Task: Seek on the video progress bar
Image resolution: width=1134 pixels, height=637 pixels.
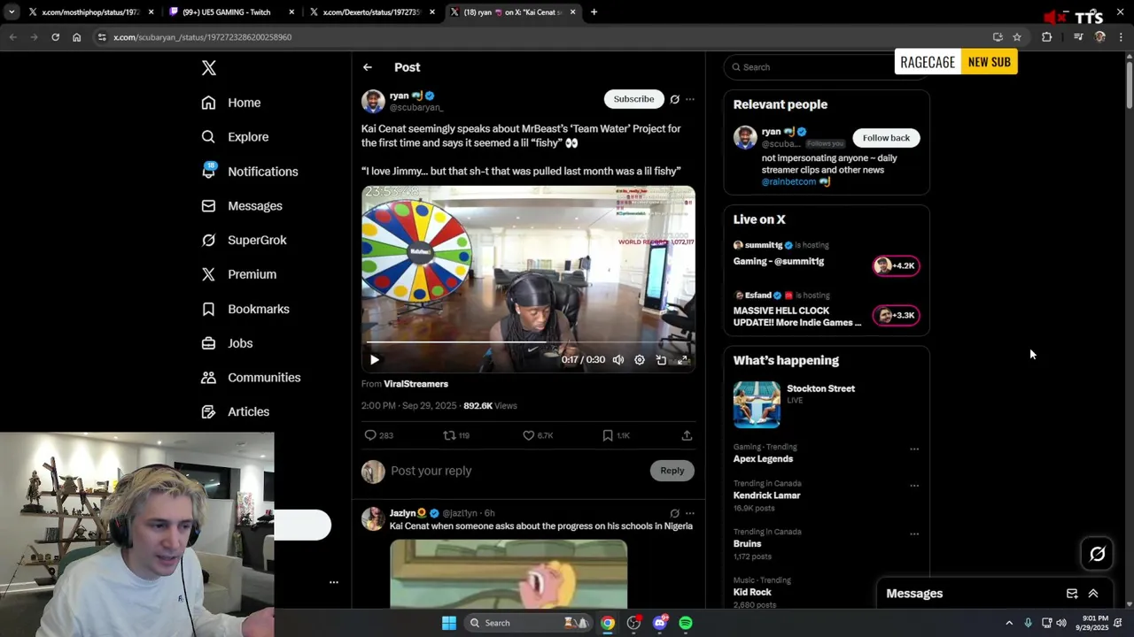Action: (528, 342)
